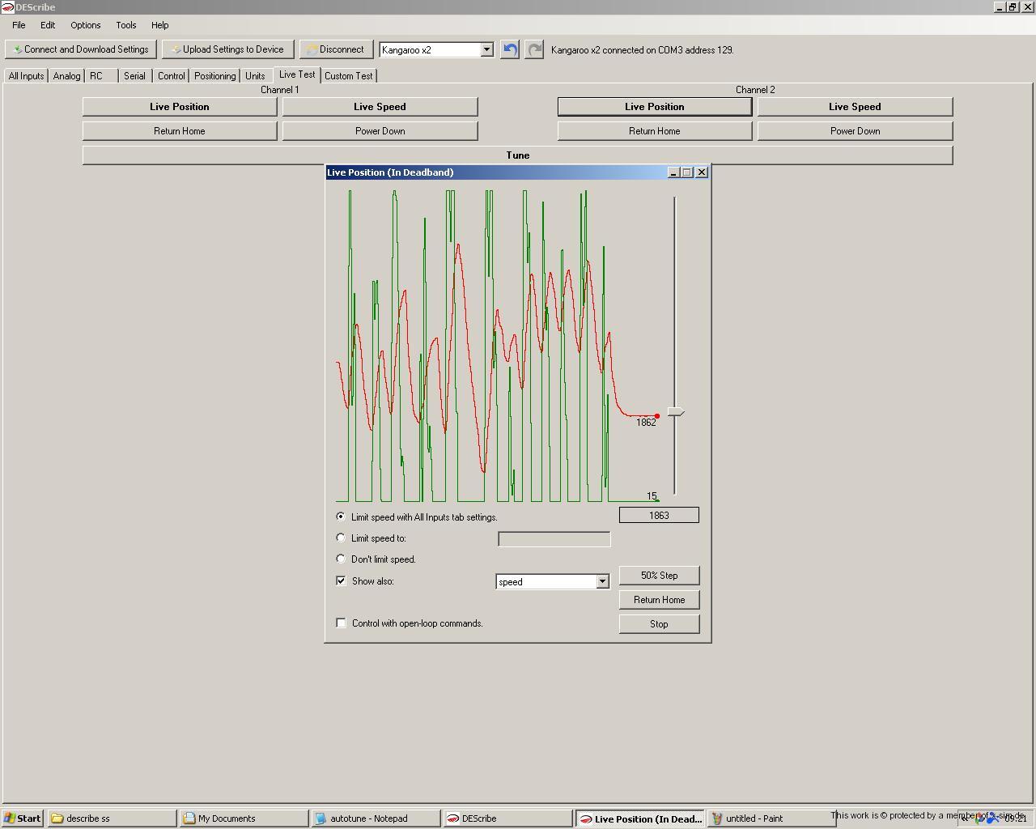The width and height of the screenshot is (1036, 829).
Task: Select 'Don't limit speed' radio option
Action: [x=341, y=559]
